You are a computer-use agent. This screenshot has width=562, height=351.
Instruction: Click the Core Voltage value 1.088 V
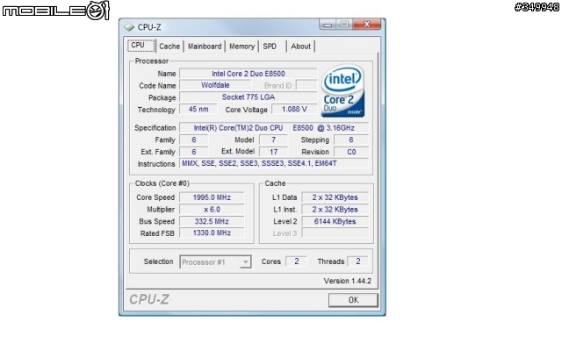294,109
